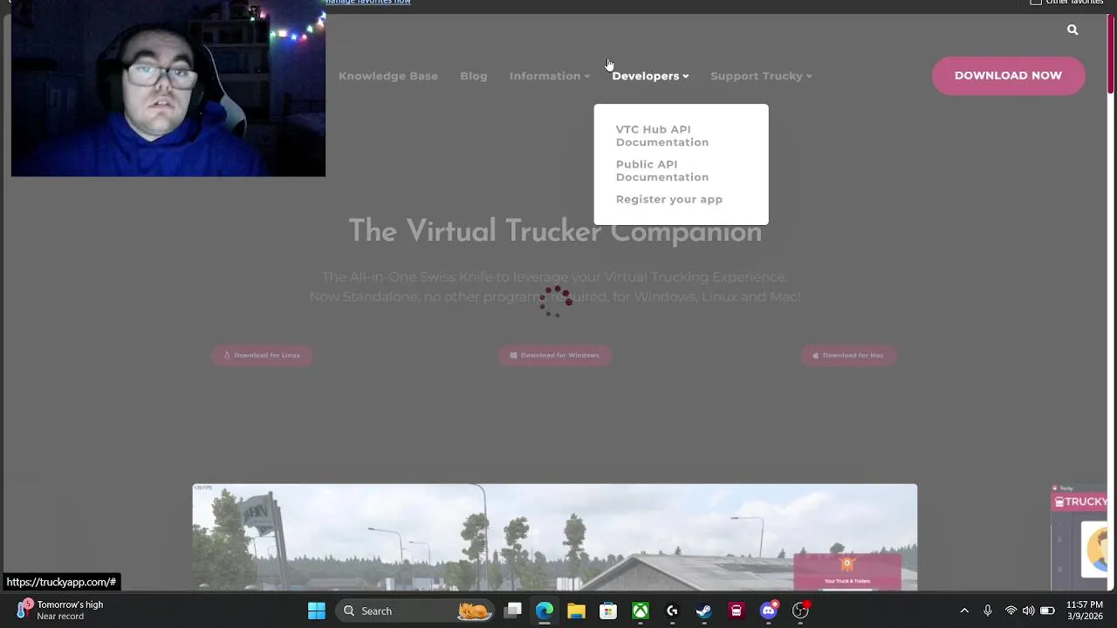Click Download for Windows button
This screenshot has width=1117, height=628.
554,355
